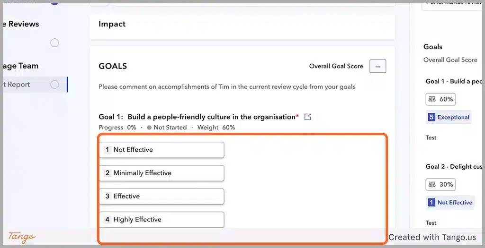Select the 3 Effective rating

point(162,196)
